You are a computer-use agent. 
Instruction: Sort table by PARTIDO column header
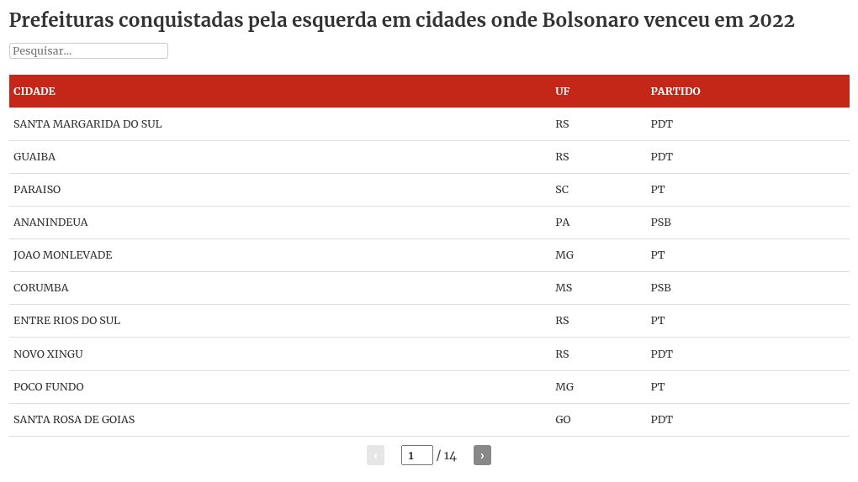coord(675,92)
